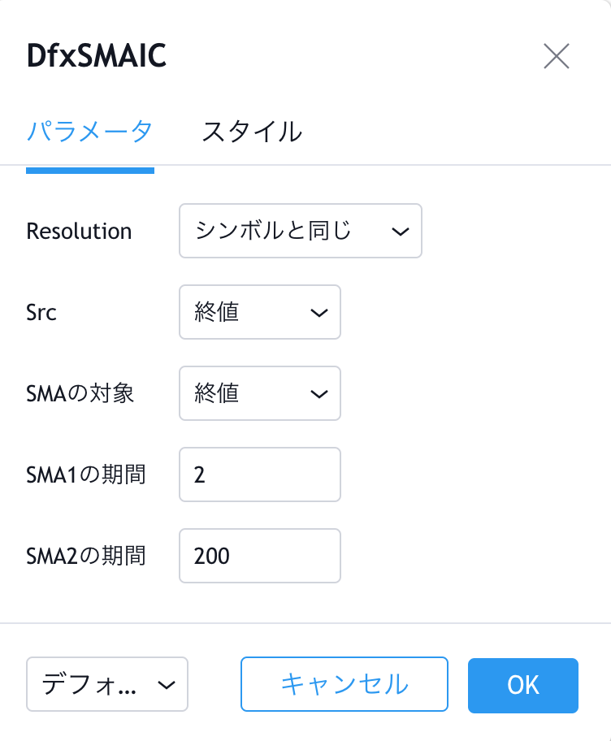Click the chevron arrow in Src dropdown

pyautogui.click(x=319, y=313)
